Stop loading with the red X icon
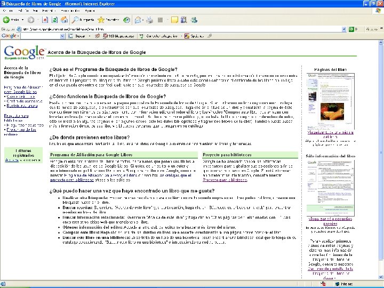384x288 pixels. pos(45,20)
